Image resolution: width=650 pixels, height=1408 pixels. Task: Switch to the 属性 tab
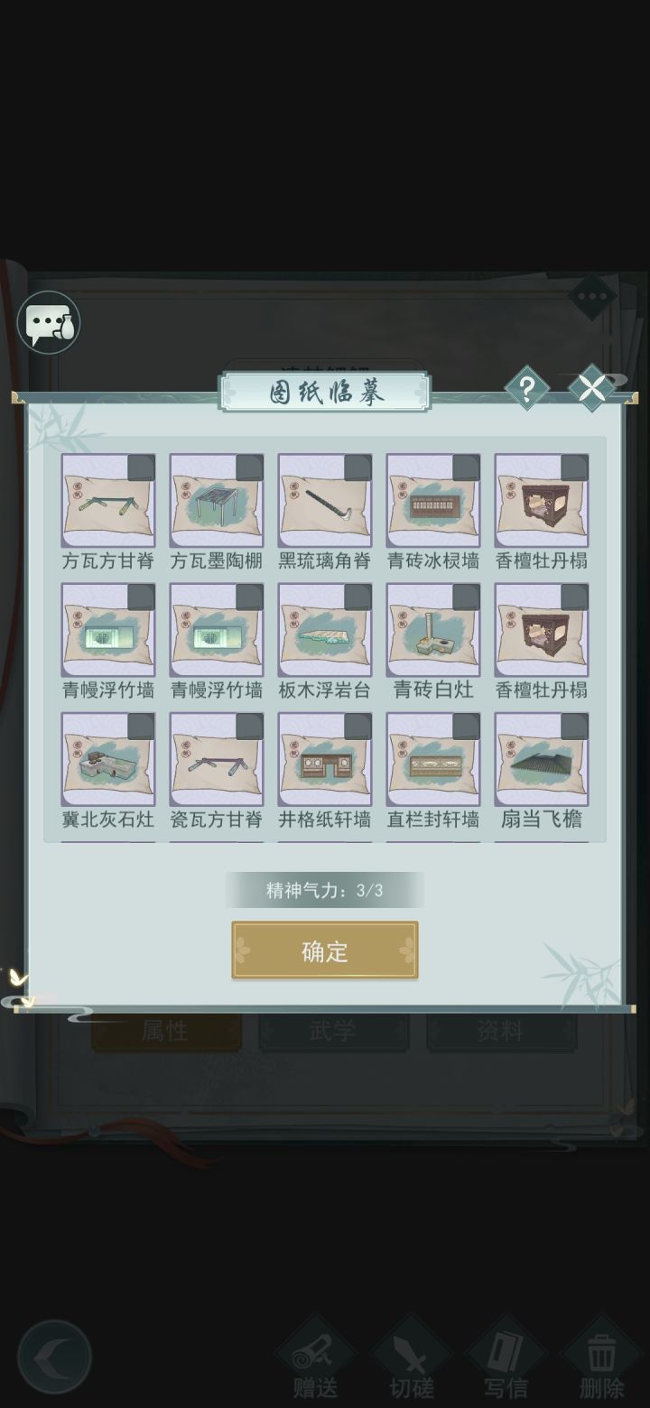point(166,1031)
